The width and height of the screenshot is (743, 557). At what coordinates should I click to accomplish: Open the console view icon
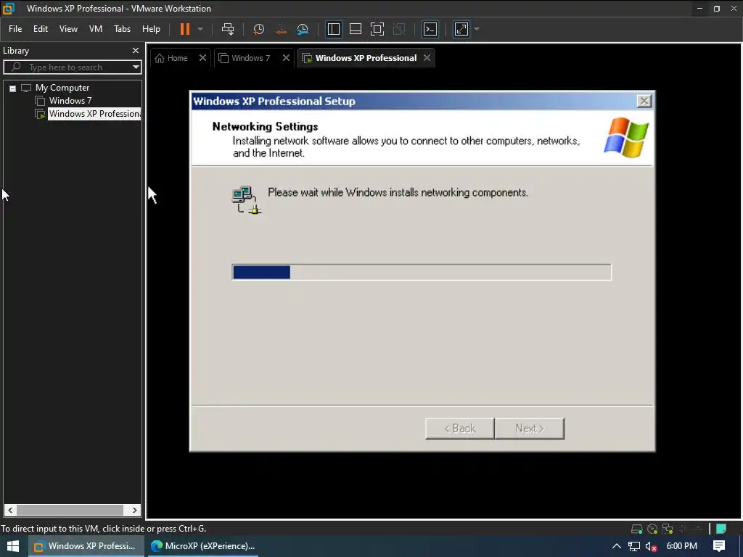pos(430,29)
